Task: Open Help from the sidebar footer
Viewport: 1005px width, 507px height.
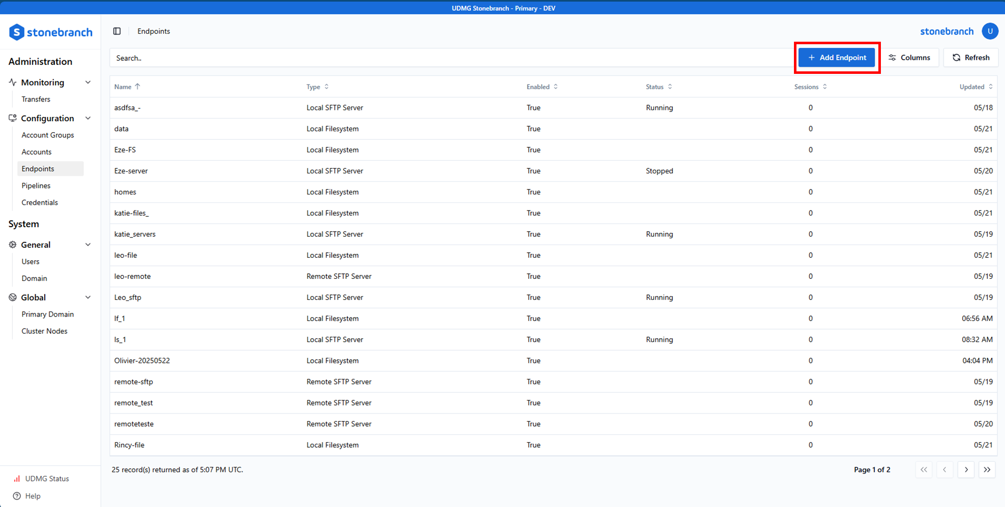Action: (33, 496)
